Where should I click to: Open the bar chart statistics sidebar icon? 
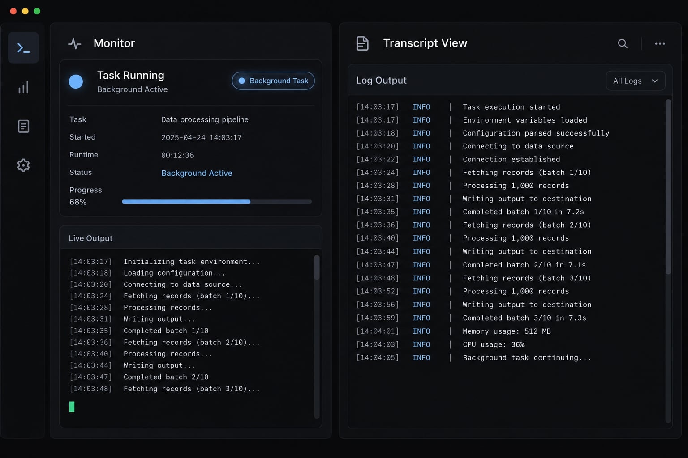pos(23,87)
